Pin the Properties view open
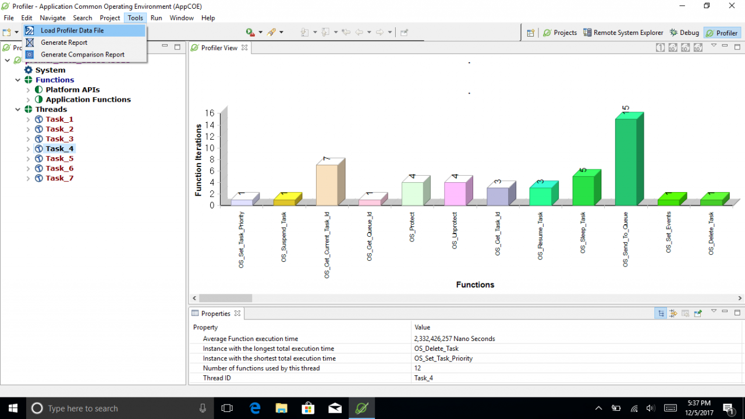Screen dimensions: 745x419 tap(698, 313)
